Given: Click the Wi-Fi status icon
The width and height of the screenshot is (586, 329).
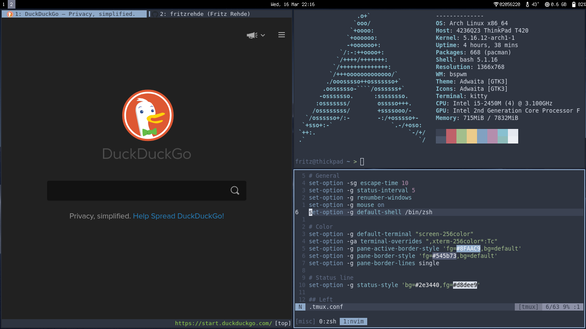Looking at the screenshot, I should [x=496, y=4].
